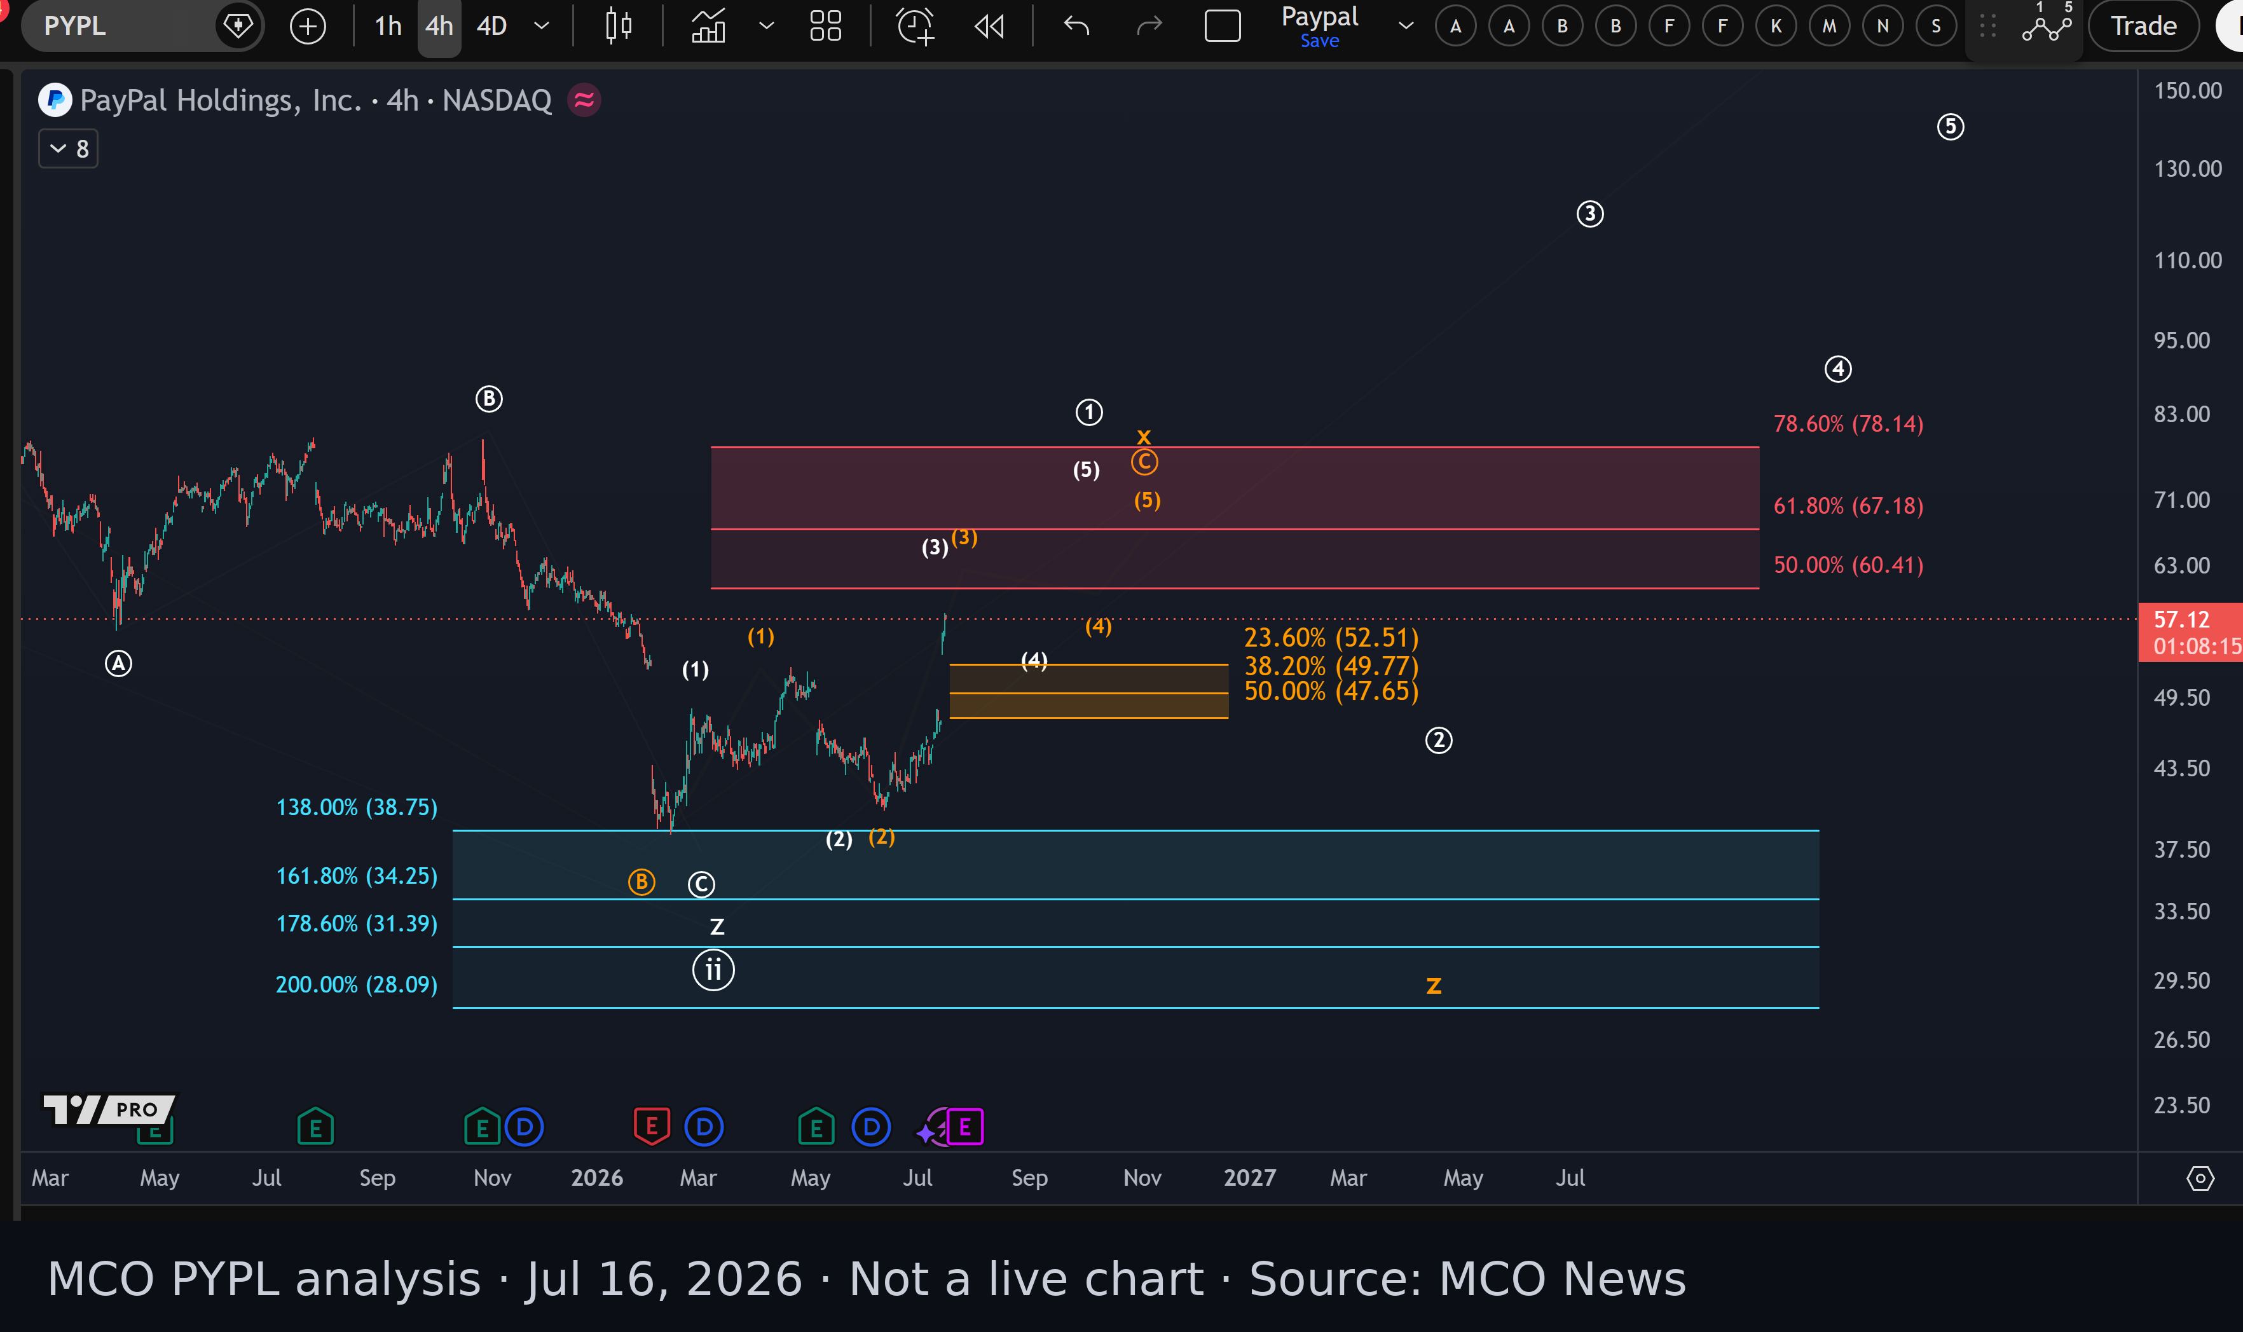
Task: Select the circled 2 projected wave label
Action: tap(1439, 741)
